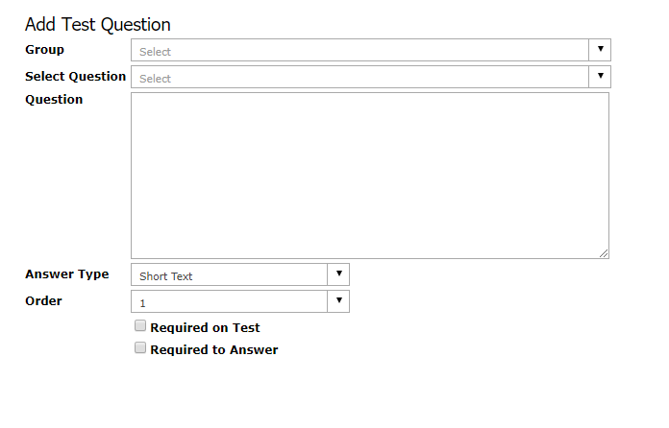Click the Add Test Question heading
The height and width of the screenshot is (428, 669).
pos(98,25)
